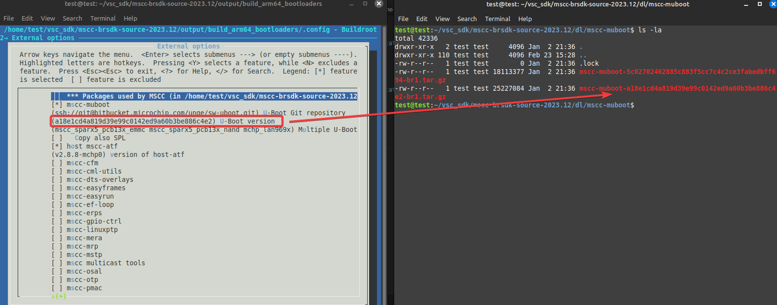This screenshot has width=777, height=305.
Task: Minimize the left bootloaders terminal window
Action: coord(351,4)
